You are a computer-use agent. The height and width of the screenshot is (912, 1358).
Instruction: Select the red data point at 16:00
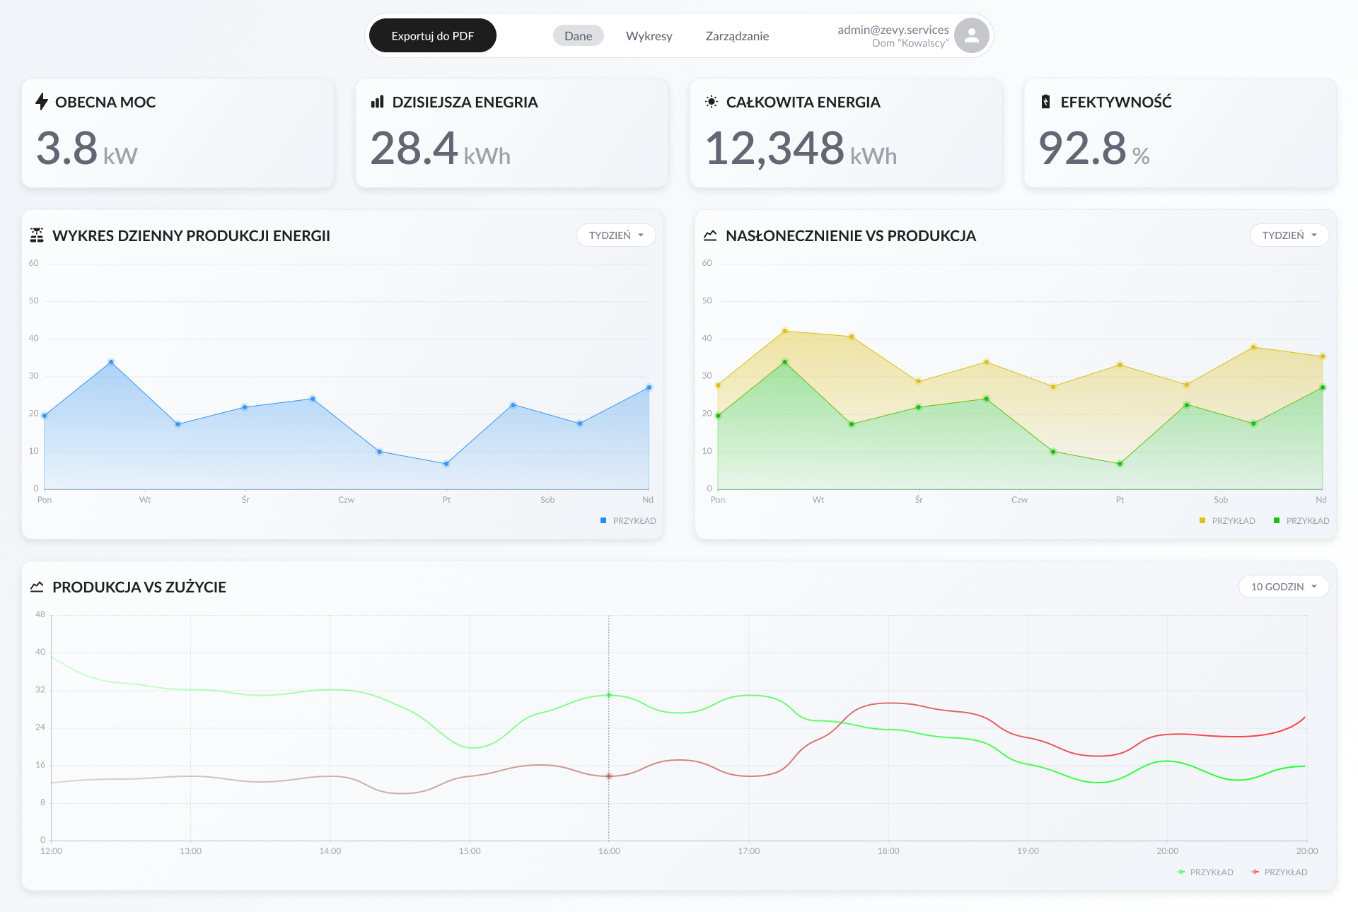click(609, 776)
